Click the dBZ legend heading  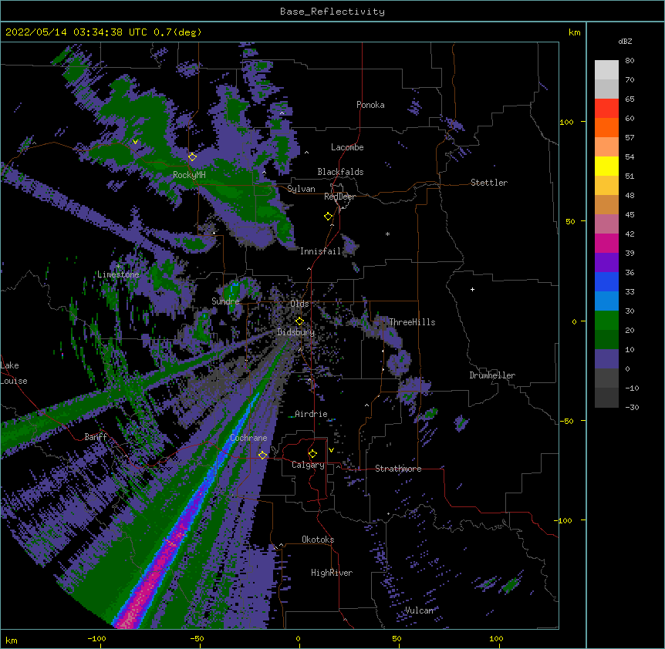click(625, 41)
